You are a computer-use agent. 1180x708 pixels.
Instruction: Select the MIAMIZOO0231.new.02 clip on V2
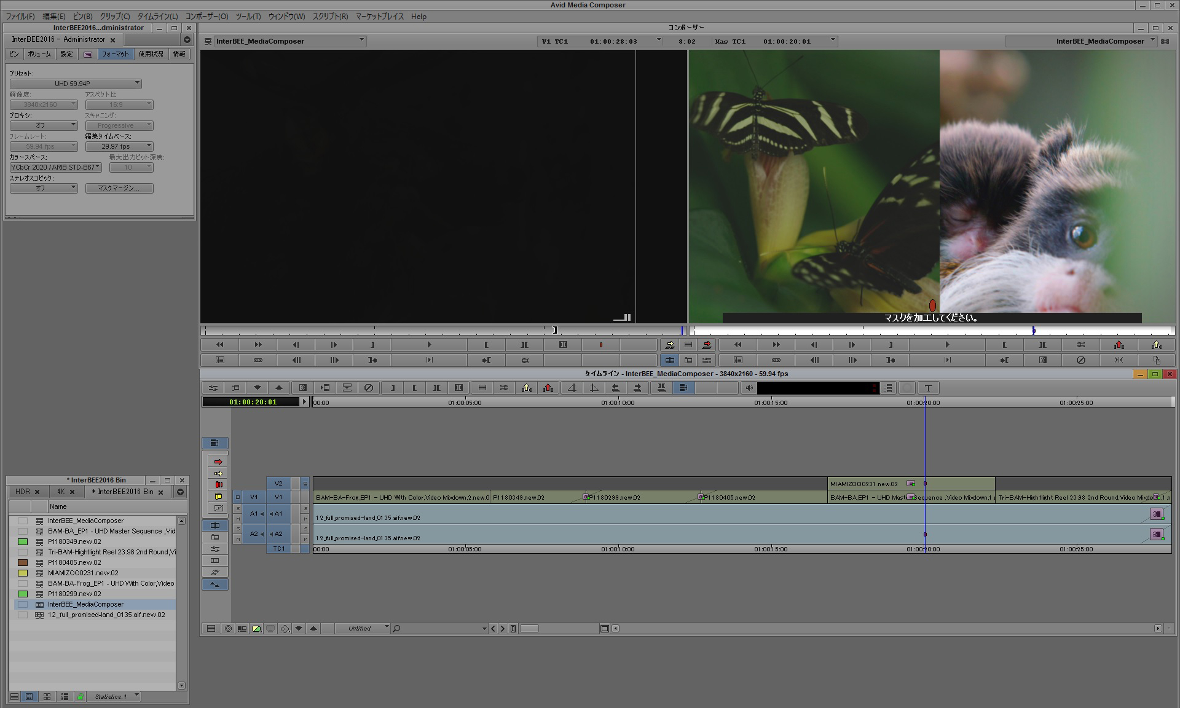point(863,484)
